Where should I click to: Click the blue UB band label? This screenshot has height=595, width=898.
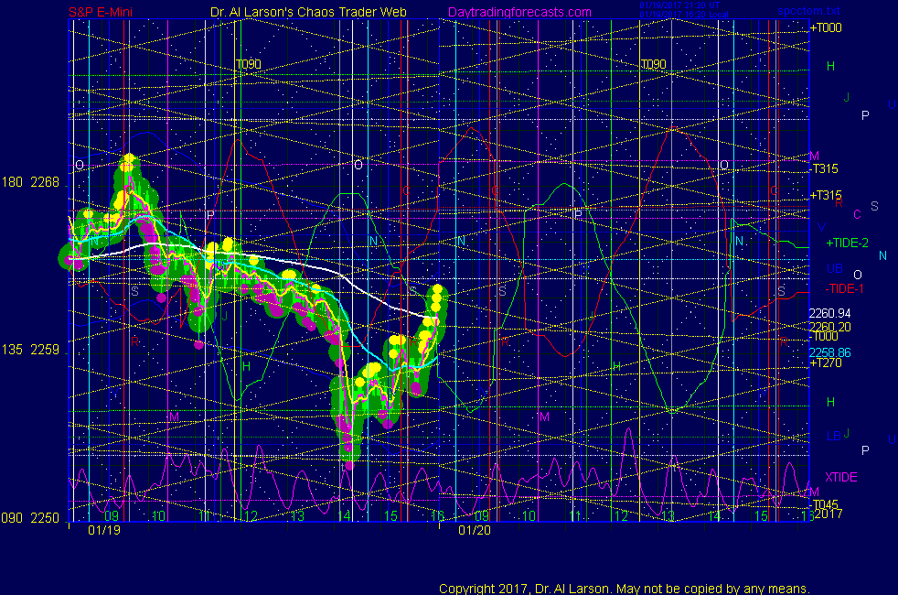pos(835,268)
